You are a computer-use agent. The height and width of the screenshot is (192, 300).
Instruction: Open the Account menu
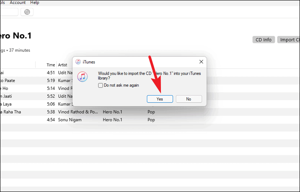[x=18, y=3]
